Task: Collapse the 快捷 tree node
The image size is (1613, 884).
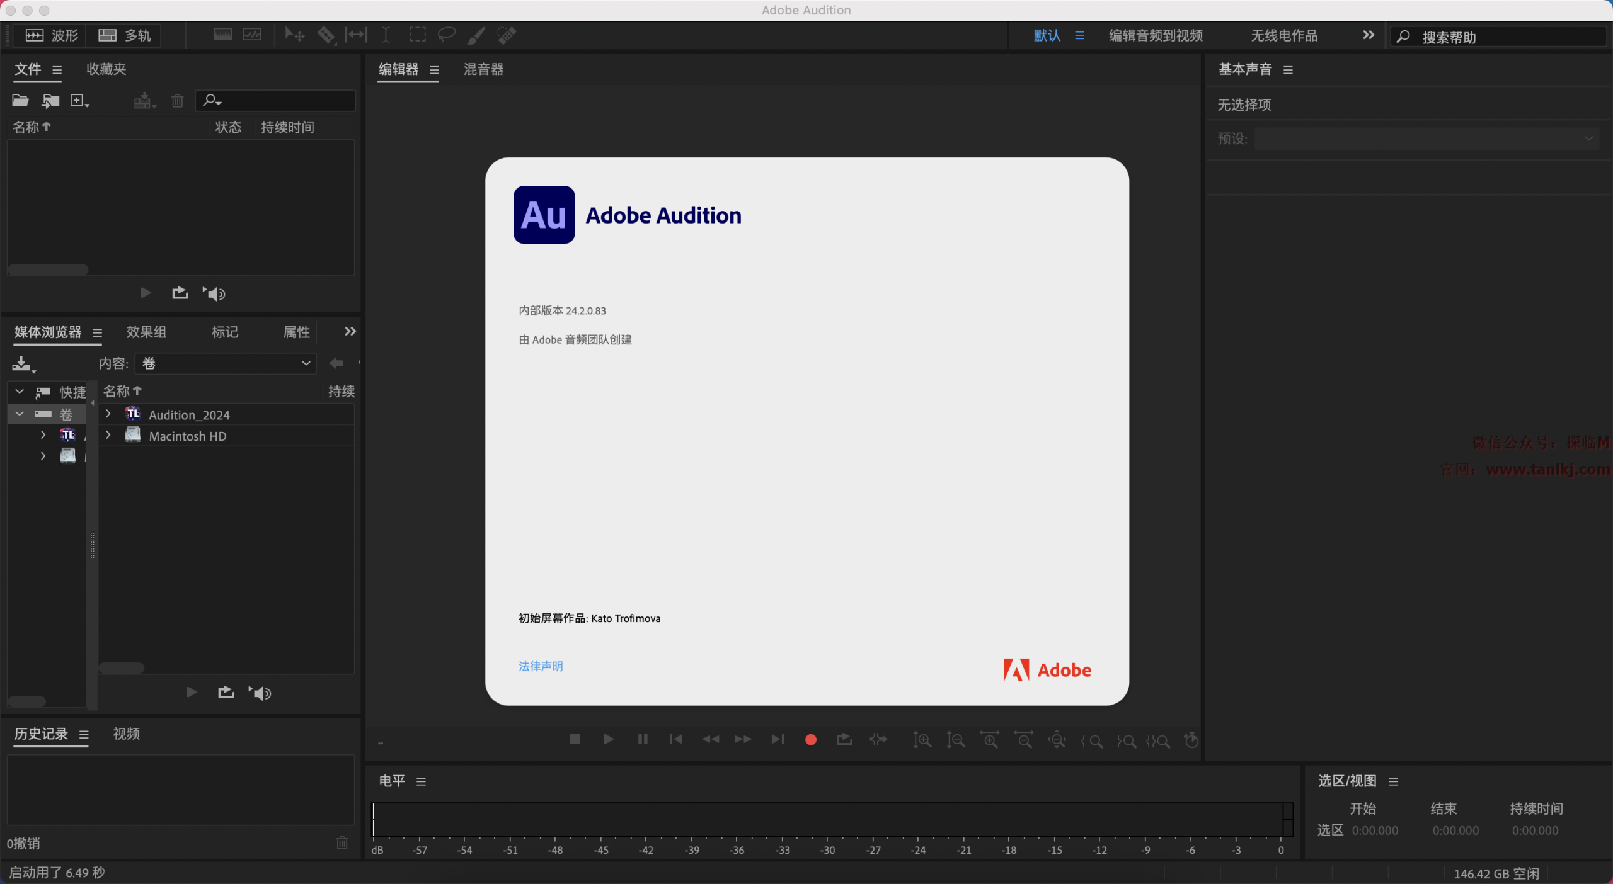Action: (20, 392)
